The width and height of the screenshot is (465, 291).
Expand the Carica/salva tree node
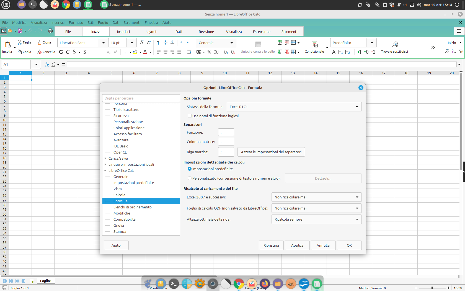click(105, 158)
